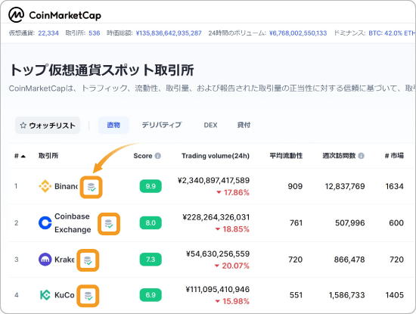Click the Coinbase Exchange logo
This screenshot has height=314, width=416.
pyautogui.click(x=45, y=222)
